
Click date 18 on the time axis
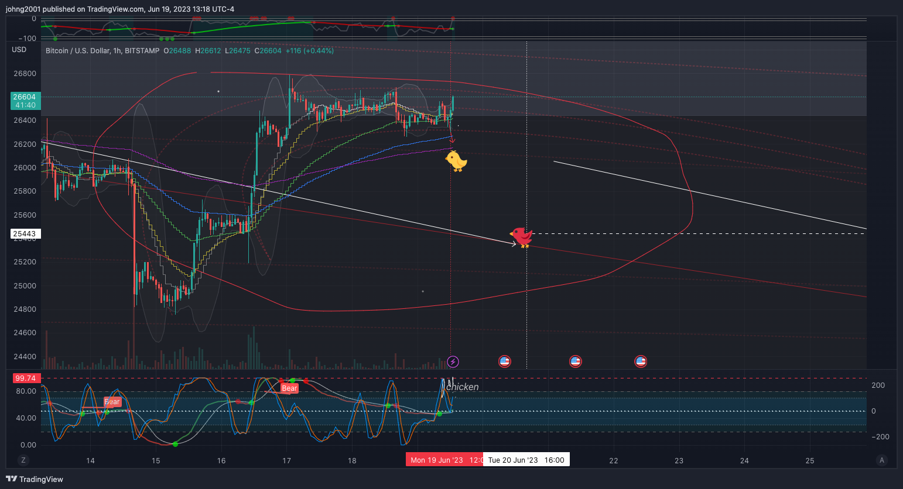(x=352, y=460)
